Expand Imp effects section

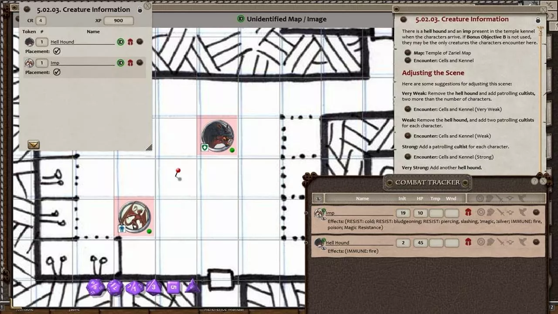click(x=523, y=212)
